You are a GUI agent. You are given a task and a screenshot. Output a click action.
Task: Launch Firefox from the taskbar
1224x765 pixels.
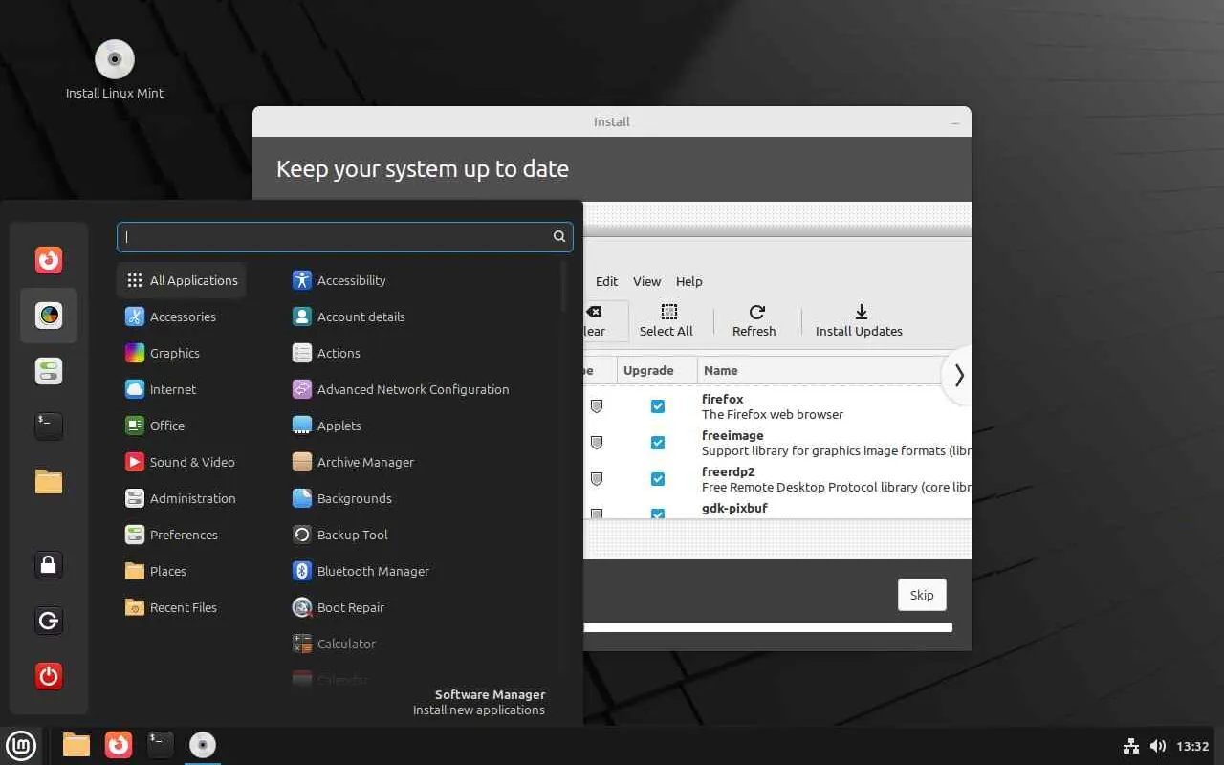(119, 745)
